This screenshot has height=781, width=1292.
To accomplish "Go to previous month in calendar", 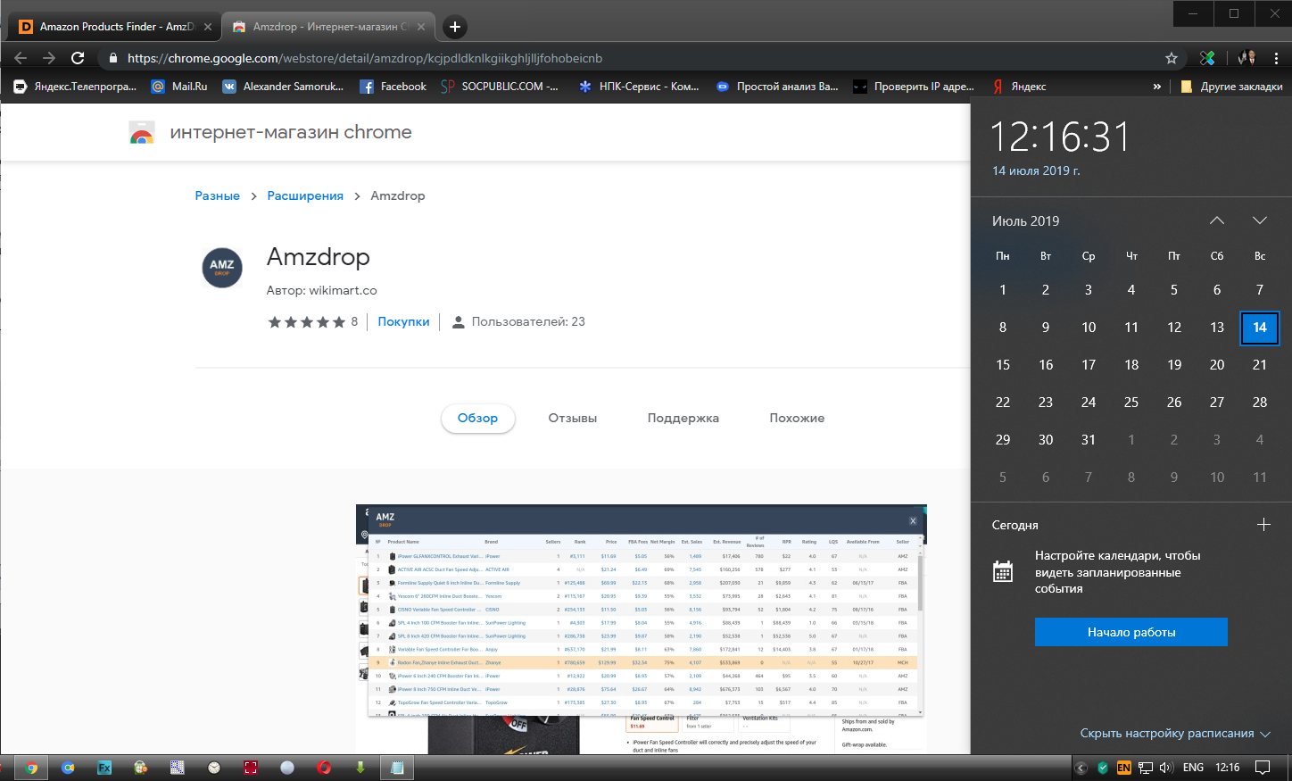I will coord(1217,220).
